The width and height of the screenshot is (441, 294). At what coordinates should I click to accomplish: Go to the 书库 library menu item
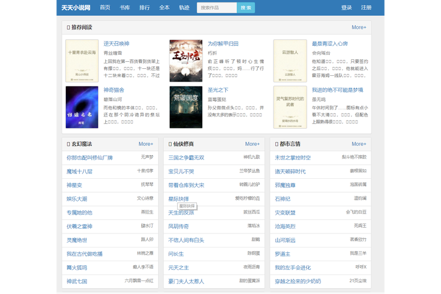[125, 8]
